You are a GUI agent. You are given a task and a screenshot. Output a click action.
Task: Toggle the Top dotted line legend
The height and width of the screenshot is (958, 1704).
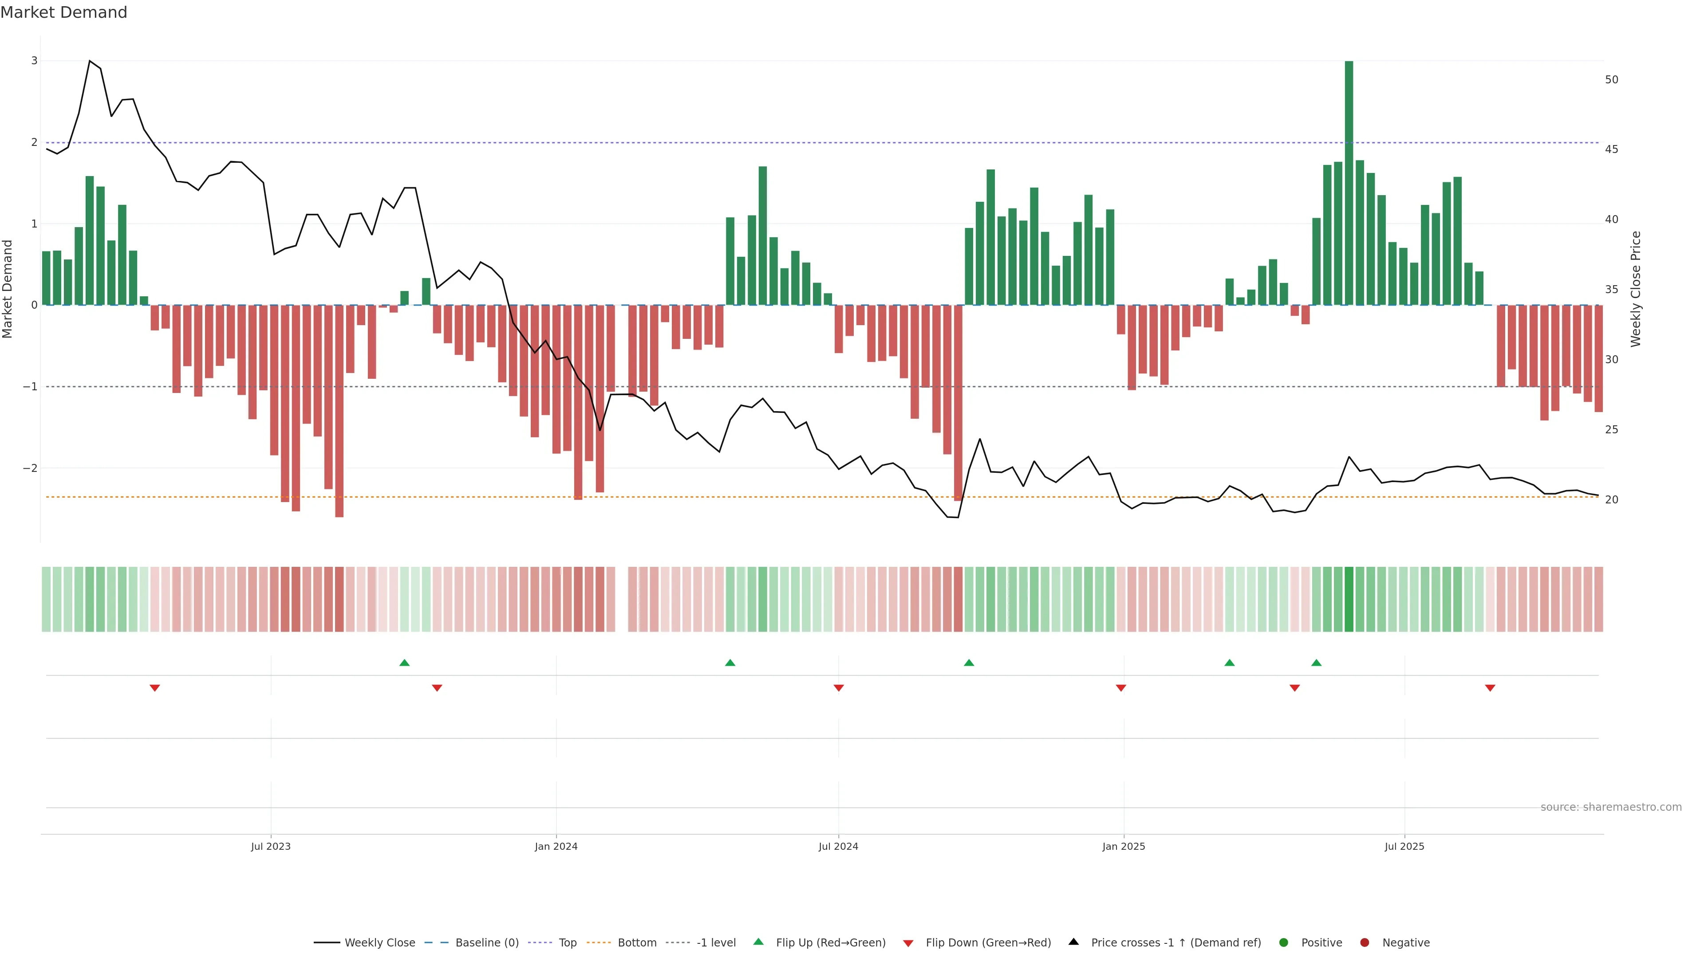(x=567, y=943)
